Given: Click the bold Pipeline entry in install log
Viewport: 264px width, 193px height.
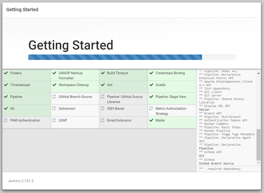Looking at the screenshot, I should 206,148.
